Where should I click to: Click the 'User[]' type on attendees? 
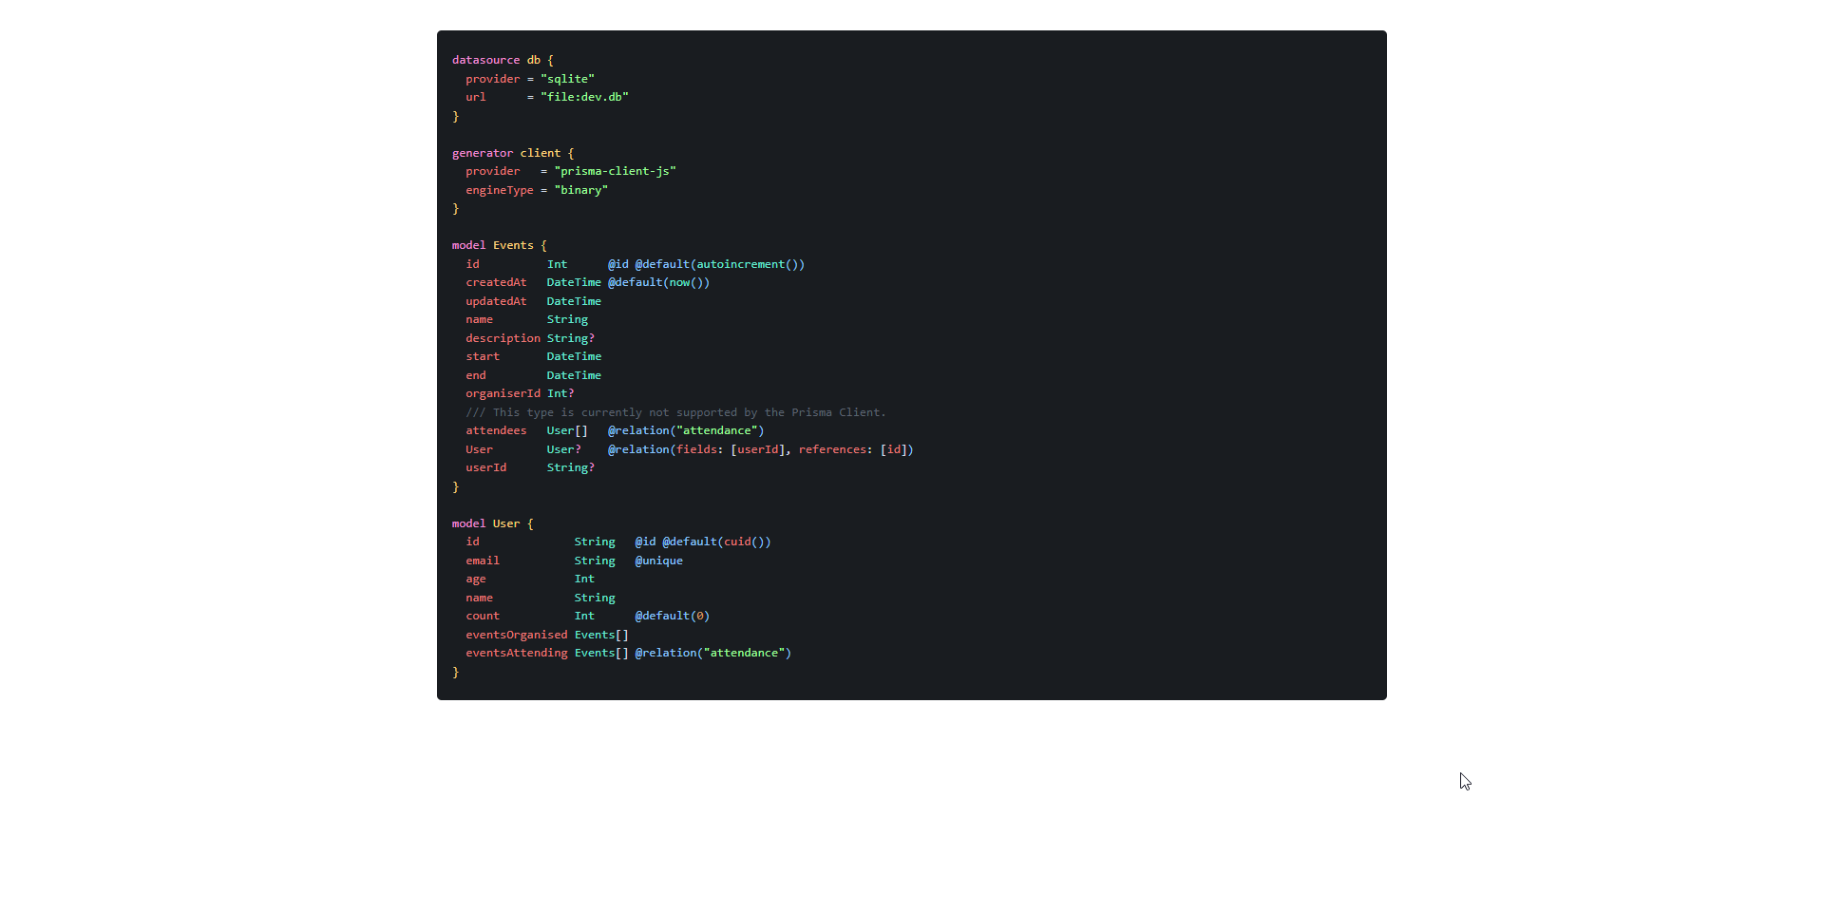click(567, 430)
